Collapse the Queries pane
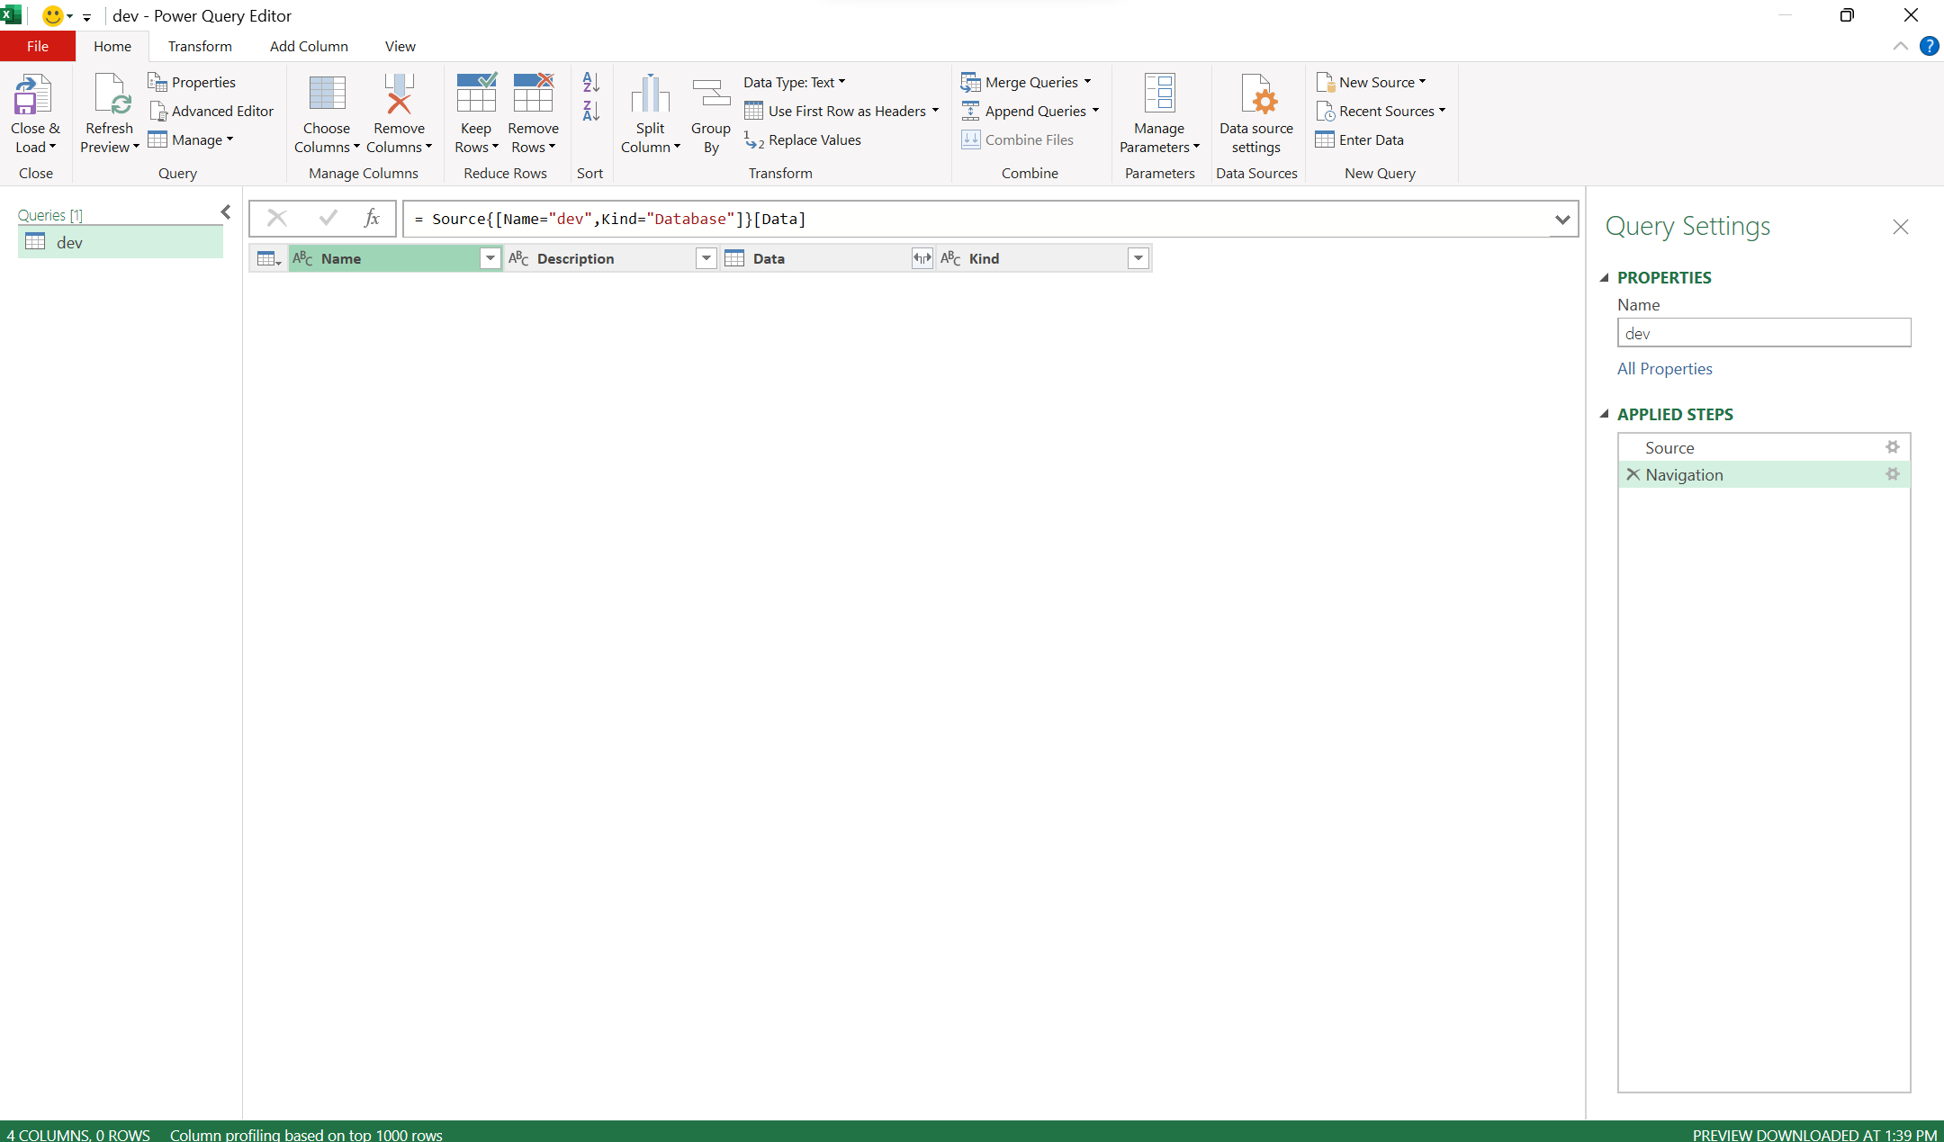This screenshot has height=1142, width=1944. [225, 212]
